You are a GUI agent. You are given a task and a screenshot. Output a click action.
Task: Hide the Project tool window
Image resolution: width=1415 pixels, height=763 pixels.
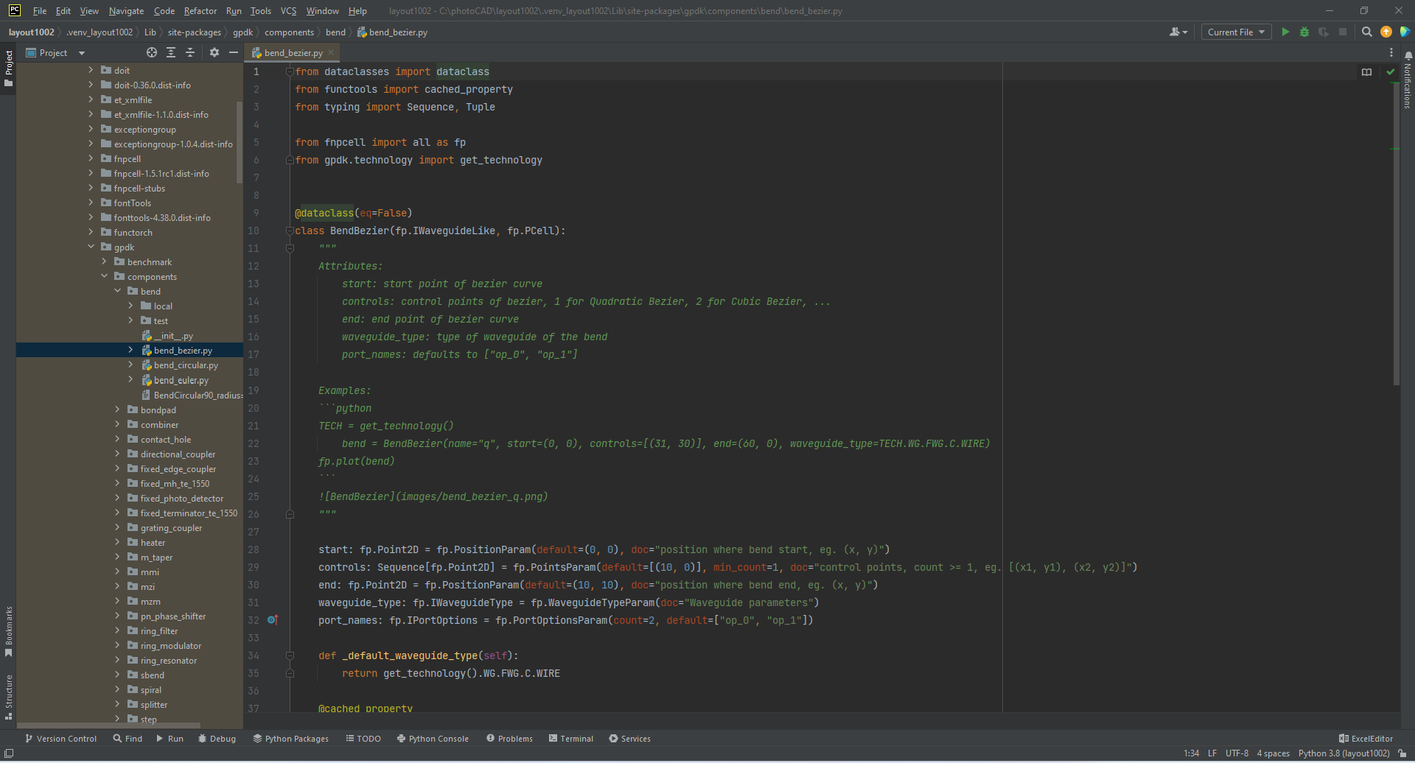pyautogui.click(x=234, y=52)
